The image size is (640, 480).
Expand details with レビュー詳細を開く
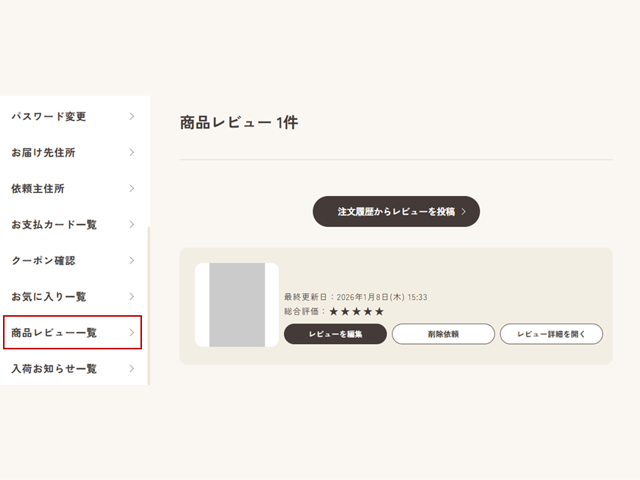[551, 334]
